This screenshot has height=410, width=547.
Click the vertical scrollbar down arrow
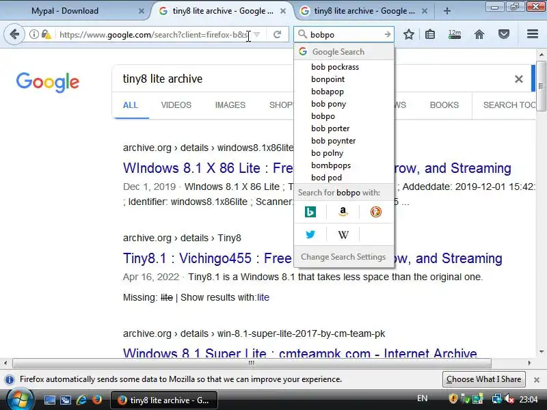coord(541,352)
